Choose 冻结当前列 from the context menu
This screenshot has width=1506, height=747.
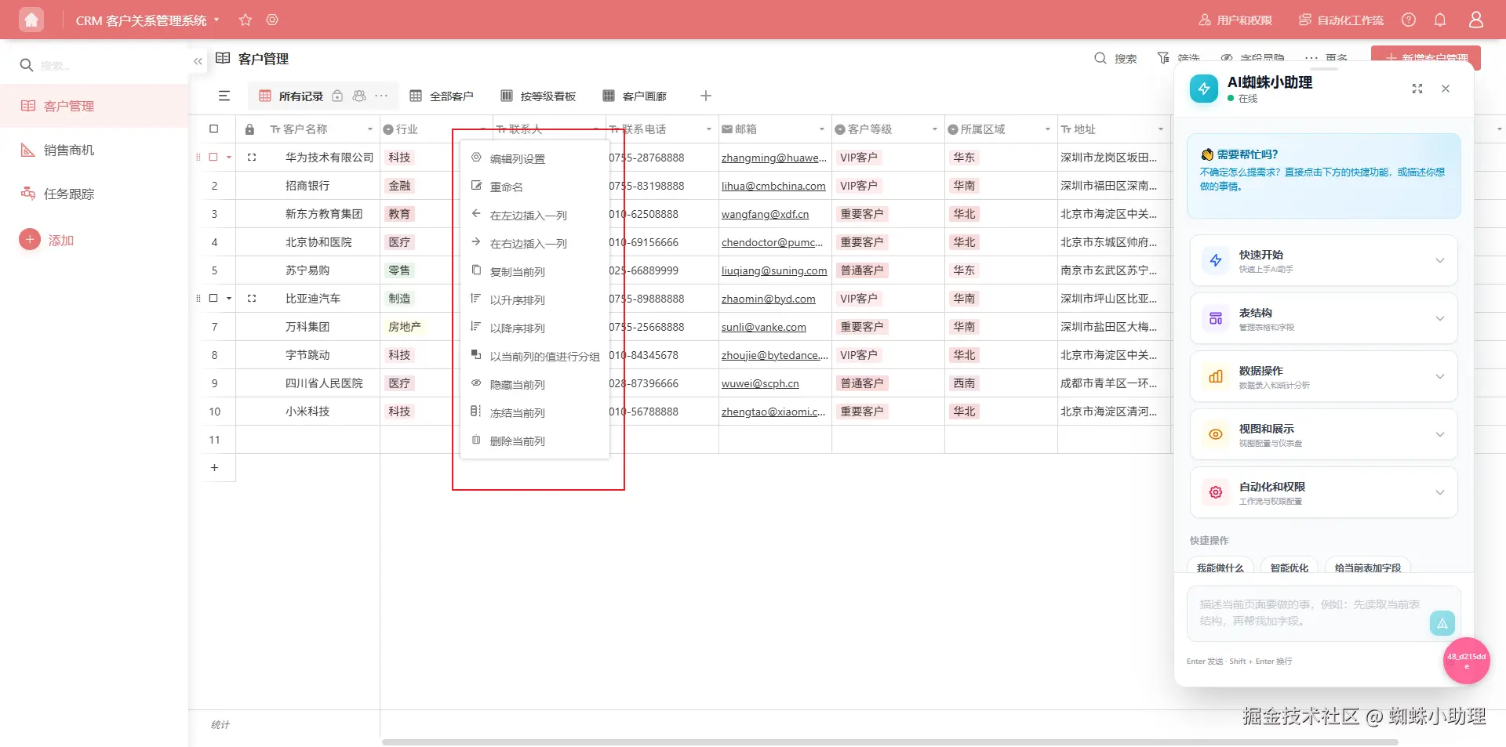point(535,412)
